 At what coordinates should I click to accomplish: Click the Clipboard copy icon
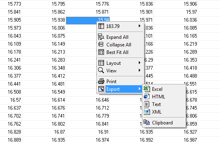point(147,122)
